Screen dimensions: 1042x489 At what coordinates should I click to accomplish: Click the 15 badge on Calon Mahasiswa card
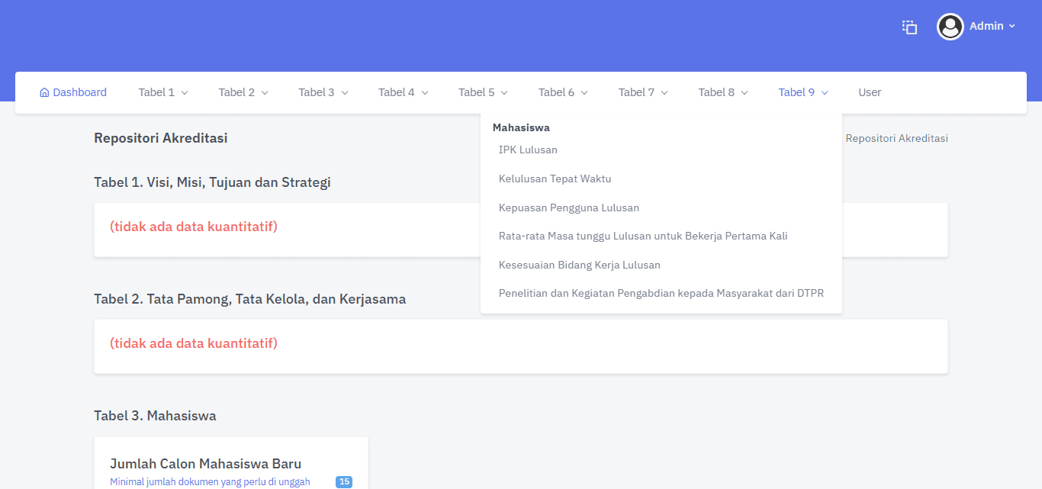point(344,481)
